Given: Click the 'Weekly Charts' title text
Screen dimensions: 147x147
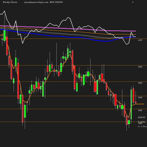Looking at the screenshot, I should (x=10, y=2).
